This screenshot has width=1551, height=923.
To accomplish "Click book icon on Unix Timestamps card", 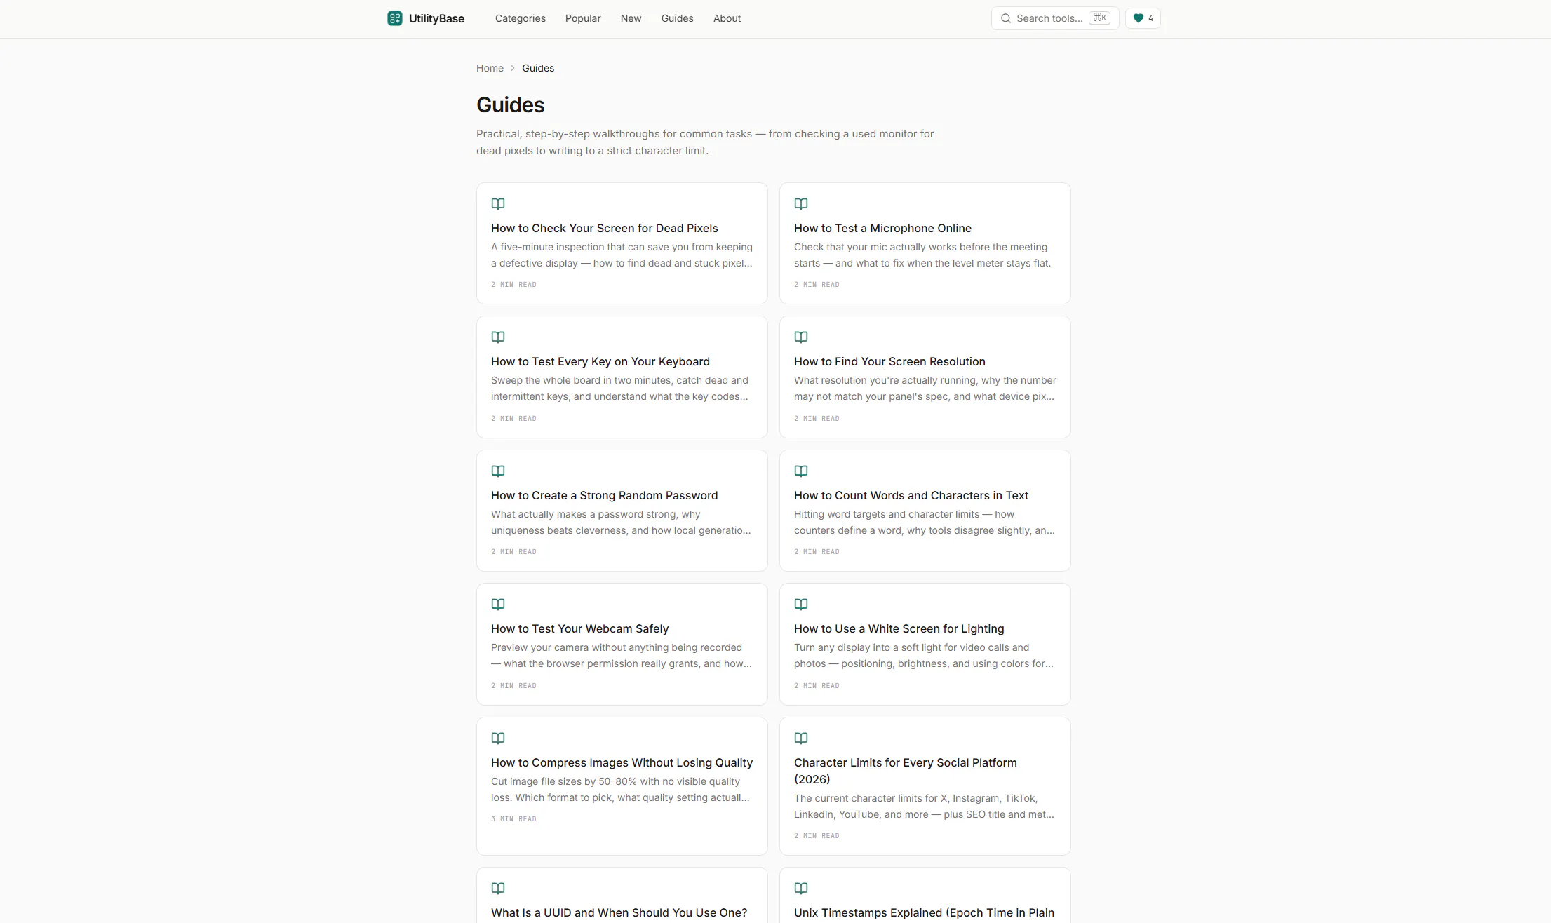I will 801,889.
